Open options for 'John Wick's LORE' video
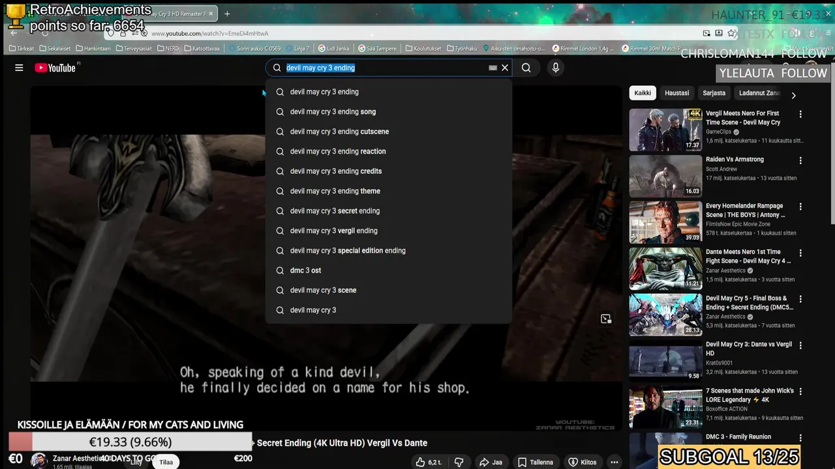Screen dimensions: 835x469 pyautogui.click(x=800, y=391)
